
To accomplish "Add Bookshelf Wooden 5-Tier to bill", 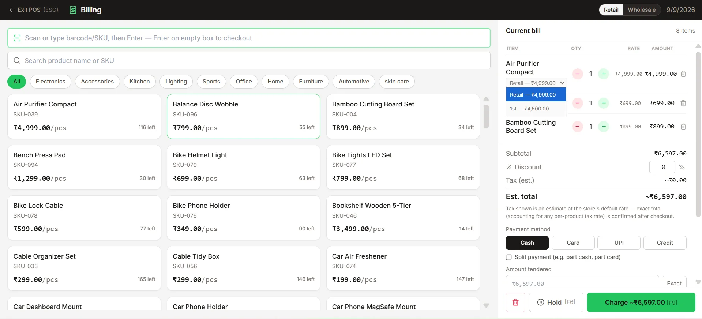I will click(403, 218).
